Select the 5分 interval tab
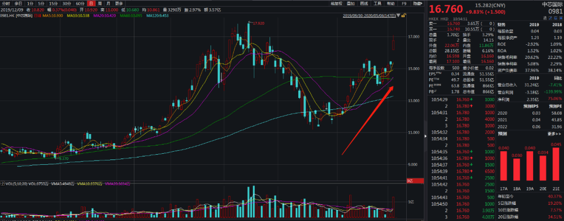This screenshot has height=221, width=564. 41,3
